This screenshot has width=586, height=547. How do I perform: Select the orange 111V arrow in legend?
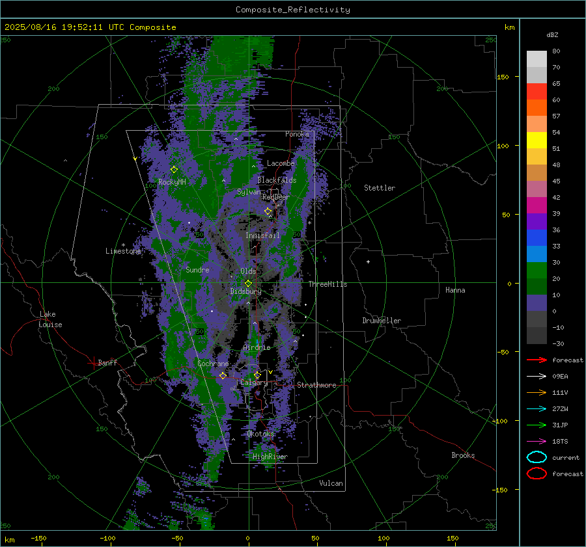click(537, 392)
